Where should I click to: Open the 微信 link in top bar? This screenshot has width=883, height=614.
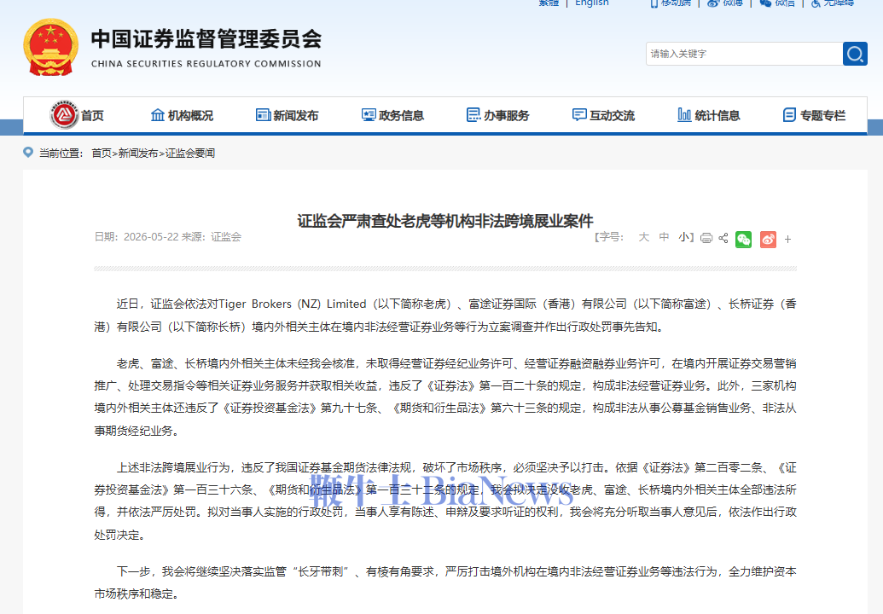click(x=785, y=3)
